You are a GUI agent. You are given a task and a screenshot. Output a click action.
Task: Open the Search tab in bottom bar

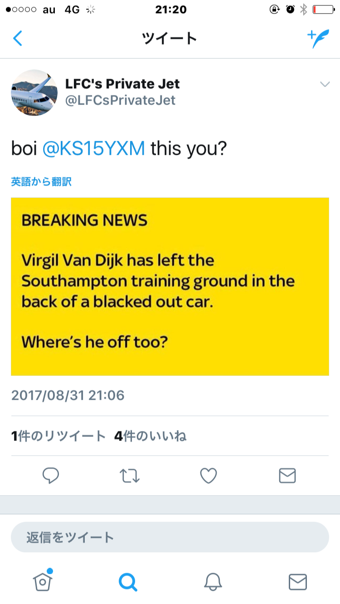pyautogui.click(x=128, y=581)
